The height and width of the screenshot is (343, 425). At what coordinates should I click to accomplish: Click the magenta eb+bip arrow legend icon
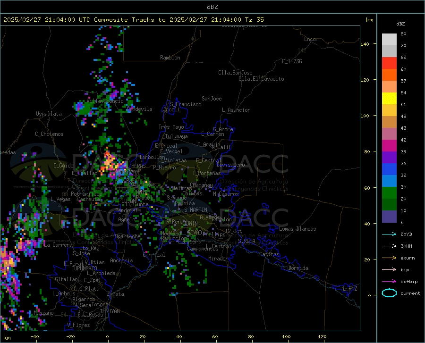click(389, 282)
